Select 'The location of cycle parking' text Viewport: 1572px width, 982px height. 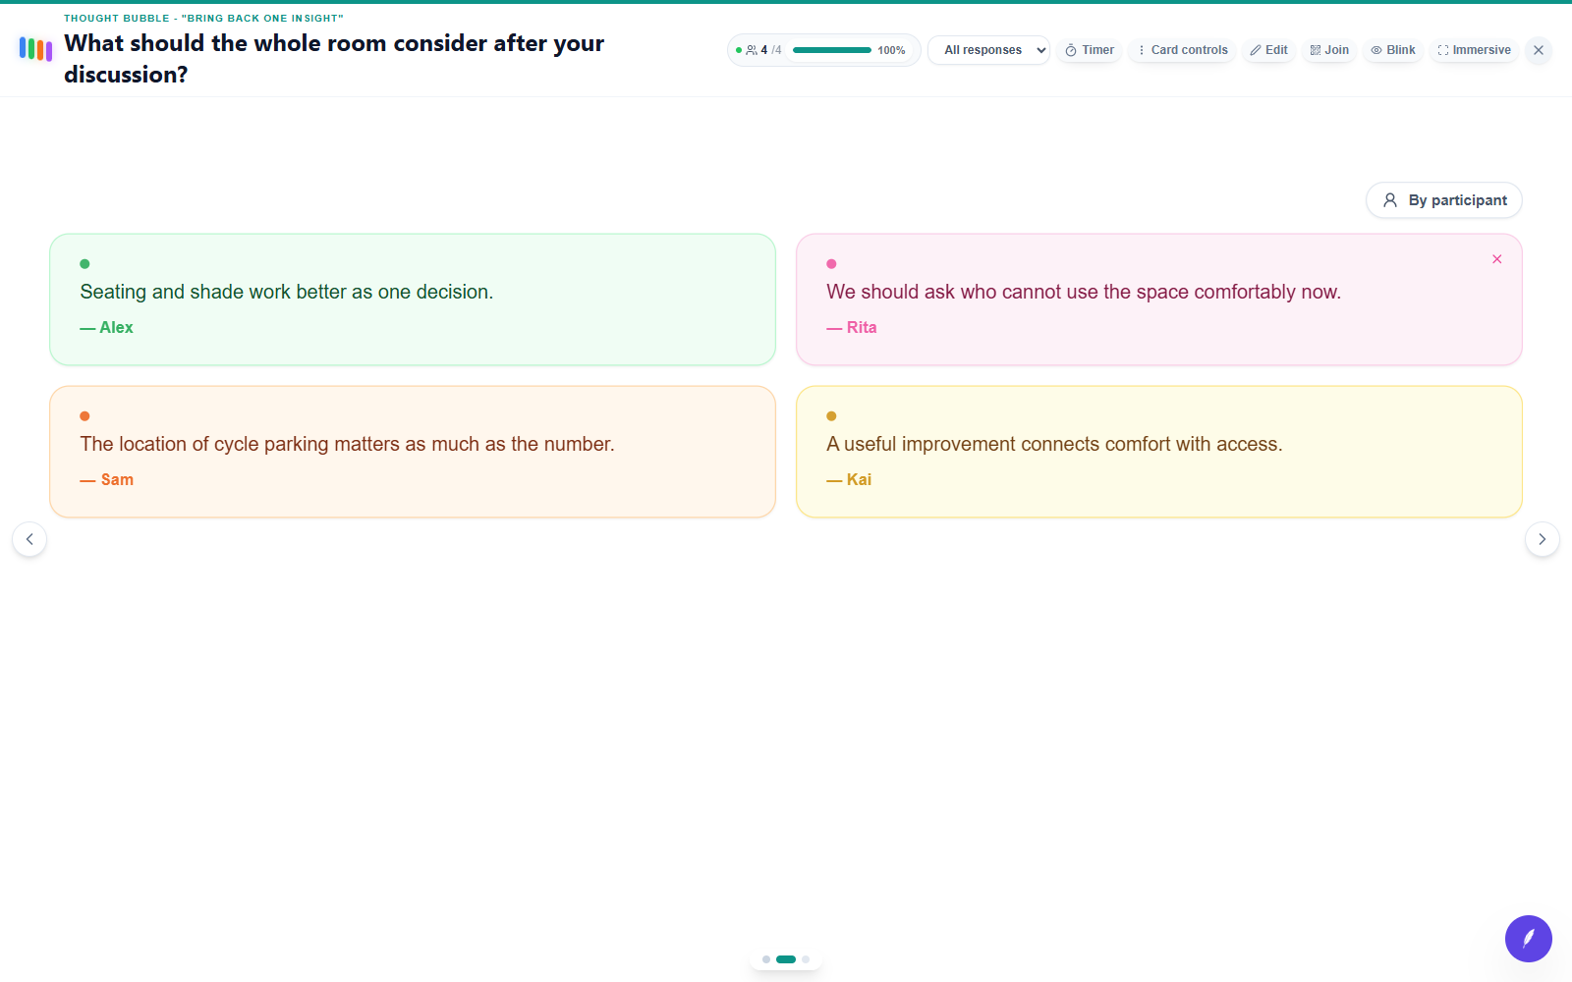[x=348, y=444]
